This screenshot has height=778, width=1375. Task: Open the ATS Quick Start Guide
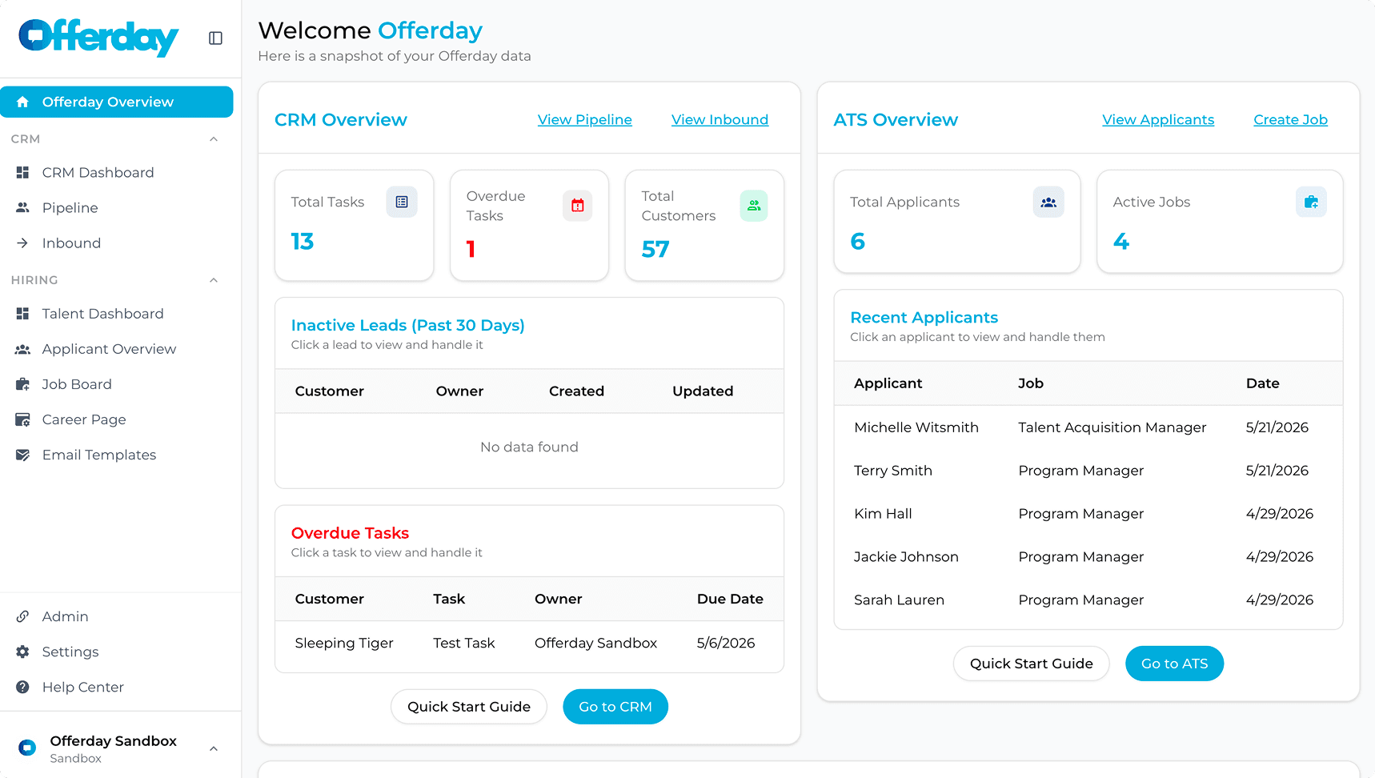[1031, 664]
